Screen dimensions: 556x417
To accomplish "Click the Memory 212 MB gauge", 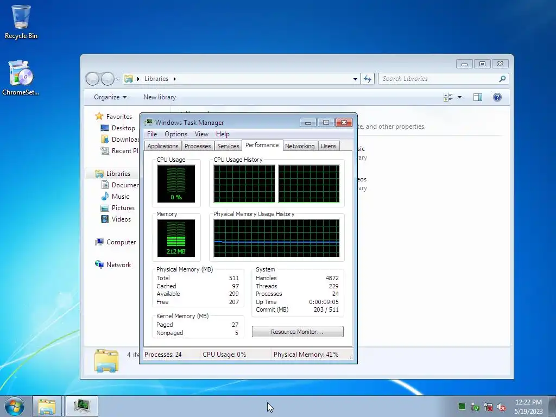I will [176, 238].
